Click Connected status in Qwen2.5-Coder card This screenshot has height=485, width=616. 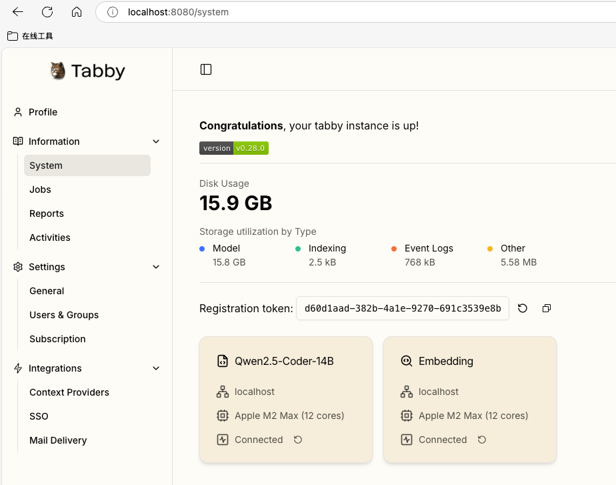(x=259, y=440)
